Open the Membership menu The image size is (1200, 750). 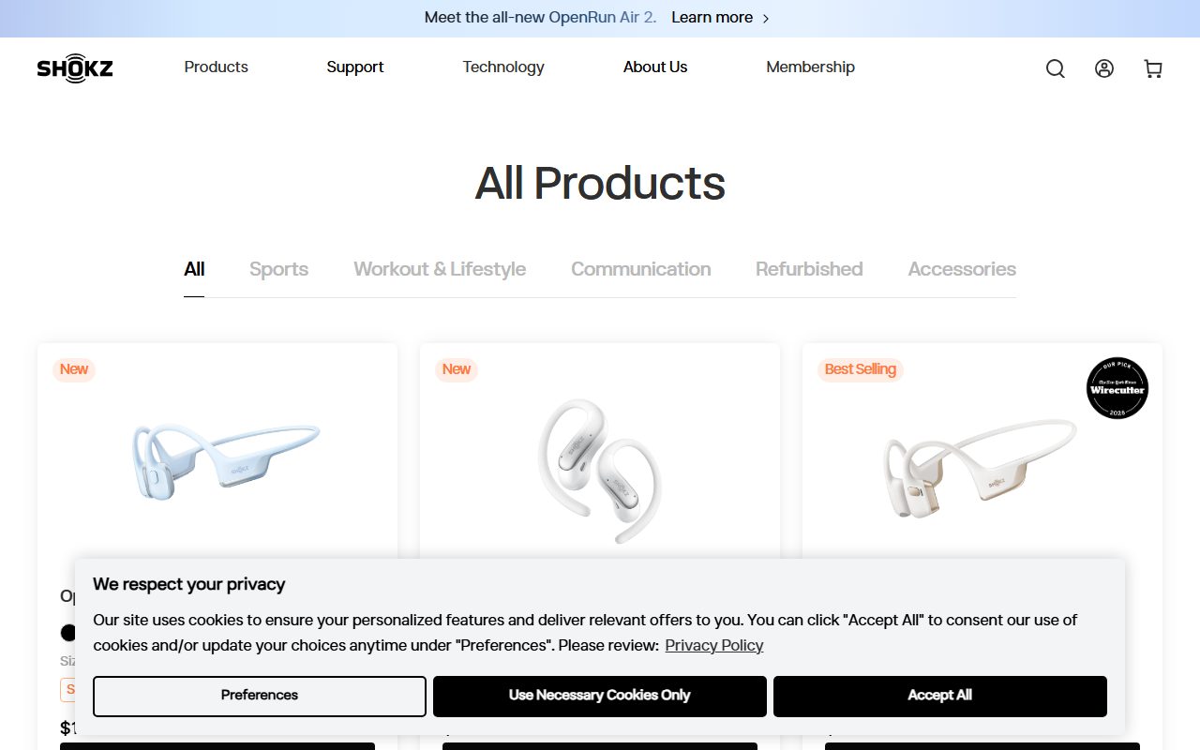pyautogui.click(x=811, y=67)
